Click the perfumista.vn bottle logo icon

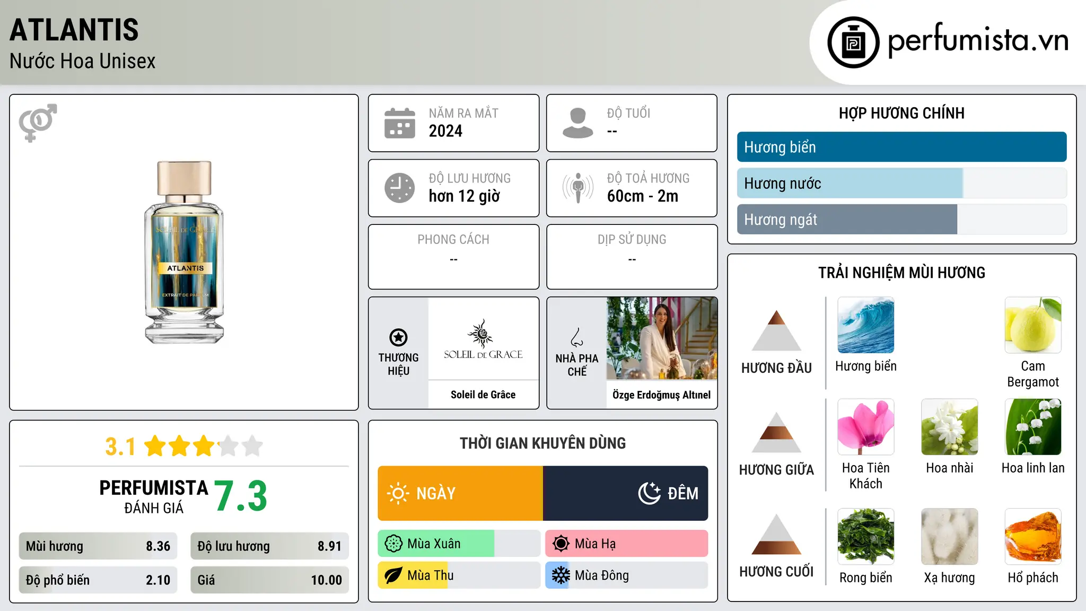coord(853,42)
